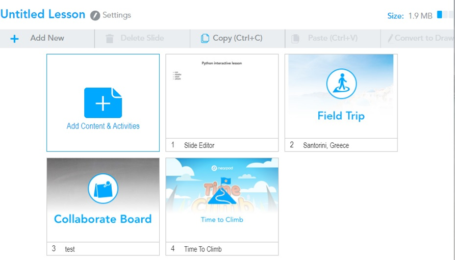Click the Collaborate Board pinned note icon
455x260 pixels.
pyautogui.click(x=103, y=189)
